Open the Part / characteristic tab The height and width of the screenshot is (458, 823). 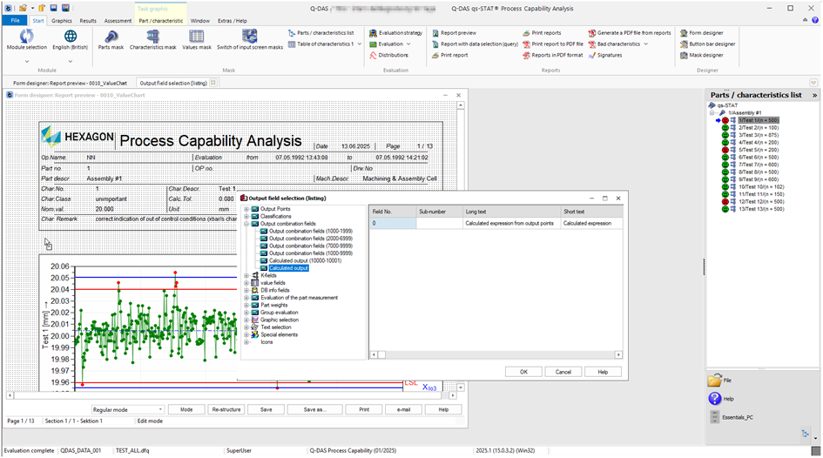tap(160, 21)
